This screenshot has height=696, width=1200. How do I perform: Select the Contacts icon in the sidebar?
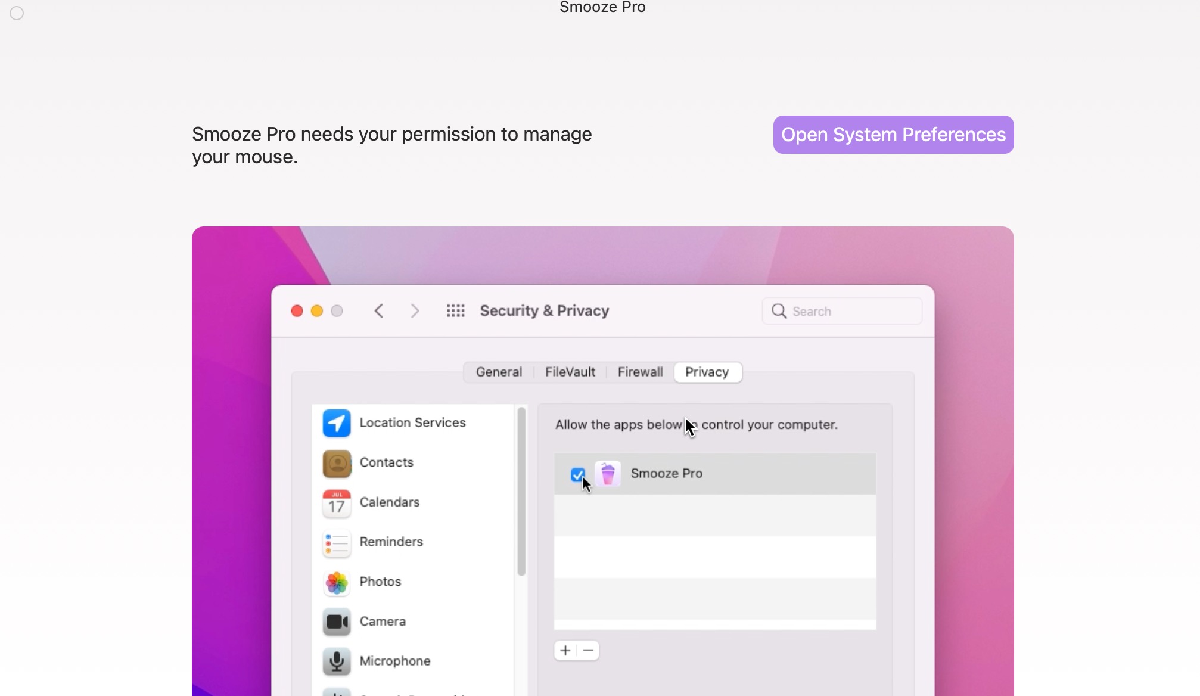337,463
